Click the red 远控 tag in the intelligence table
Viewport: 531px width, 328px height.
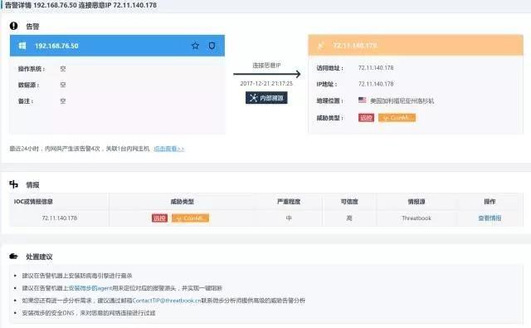coord(159,218)
